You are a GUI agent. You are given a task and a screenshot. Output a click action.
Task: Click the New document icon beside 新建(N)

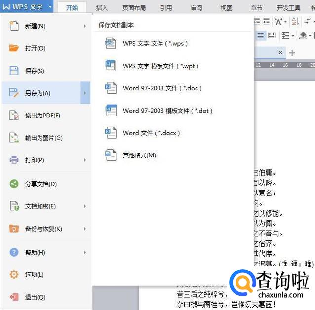coord(14,26)
